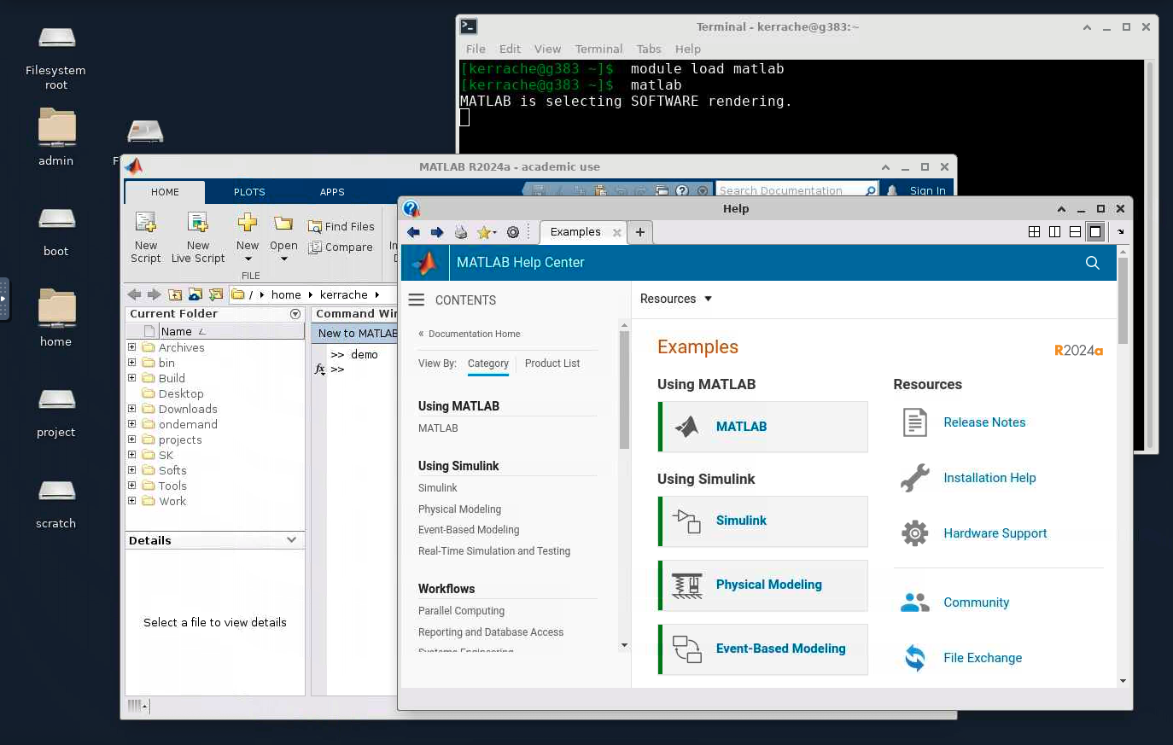Screen dimensions: 1173x745
Task: Collapse the Details panel
Action: tap(292, 540)
